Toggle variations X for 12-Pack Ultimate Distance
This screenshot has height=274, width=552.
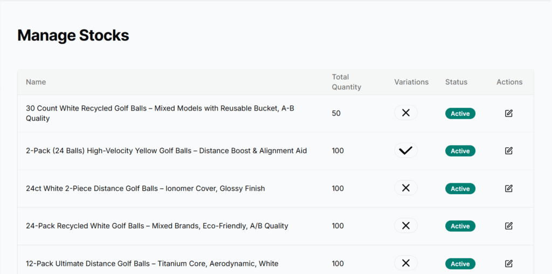pos(406,263)
